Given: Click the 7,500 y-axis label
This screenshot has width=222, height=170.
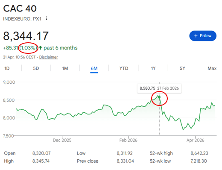Looking at the screenshot, I should click(9, 136).
